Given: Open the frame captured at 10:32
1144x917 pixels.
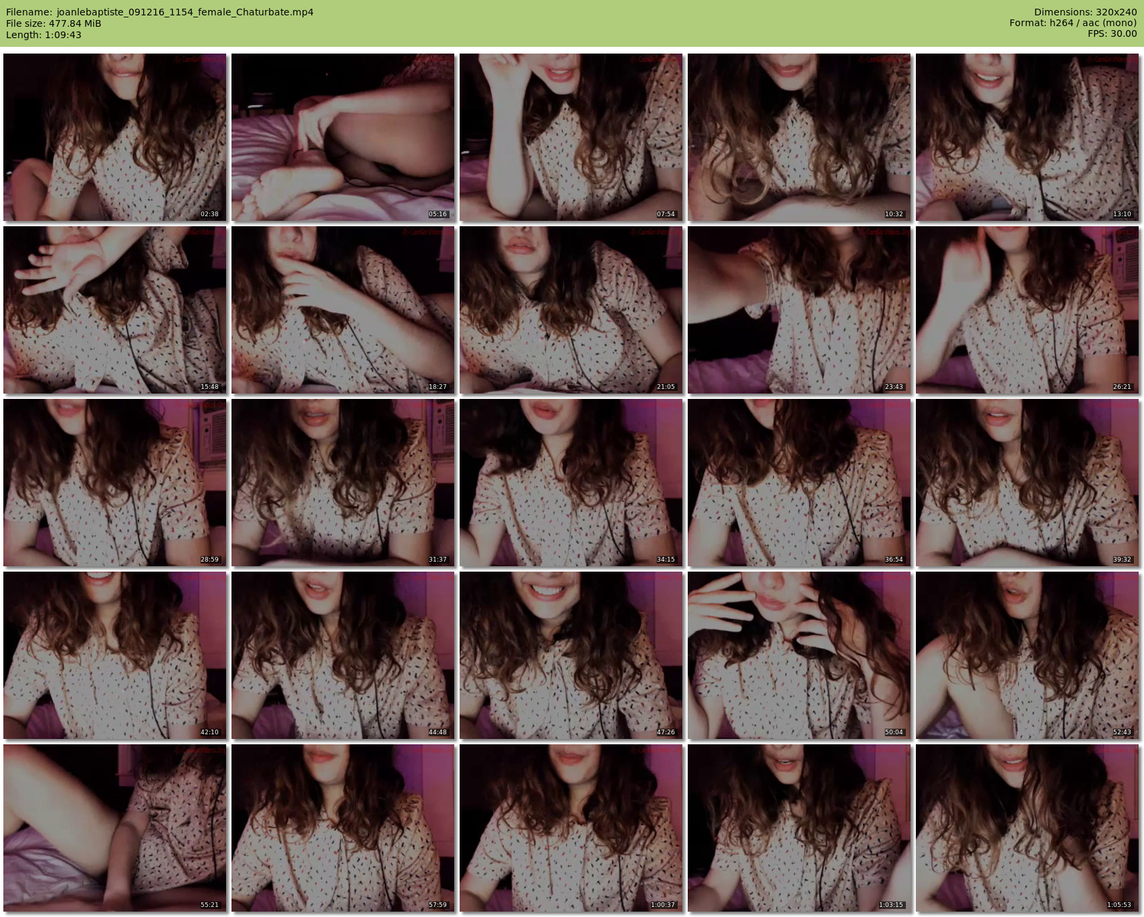Looking at the screenshot, I should [799, 137].
